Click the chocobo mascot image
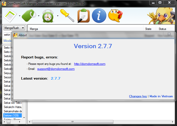 point(161,16)
